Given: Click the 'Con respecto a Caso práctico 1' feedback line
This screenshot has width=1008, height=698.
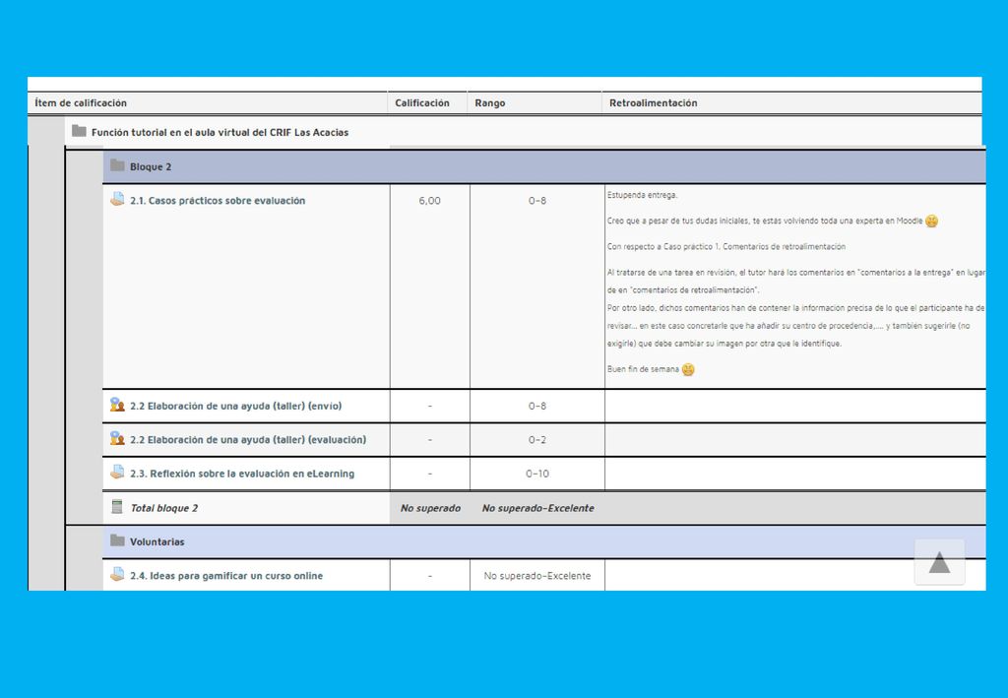Looking at the screenshot, I should [x=726, y=246].
